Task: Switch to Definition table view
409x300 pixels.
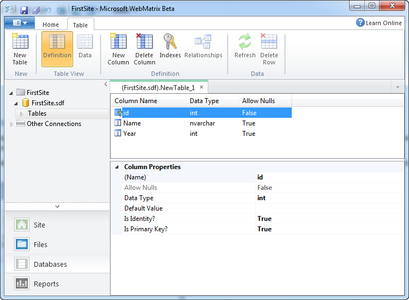Action: [57, 49]
